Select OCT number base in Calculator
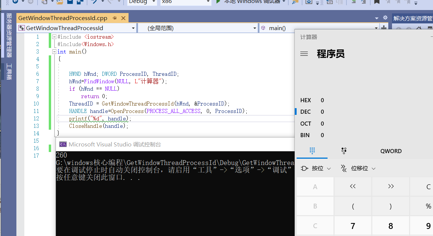 tap(312, 124)
